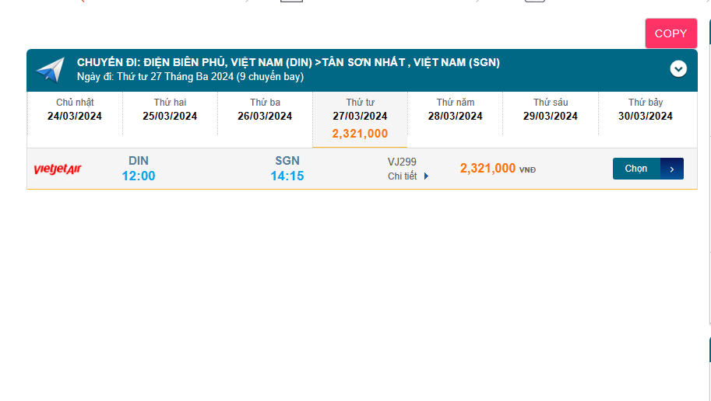Click the orange price under Thứ tư tab
711x401 pixels.
pos(360,134)
